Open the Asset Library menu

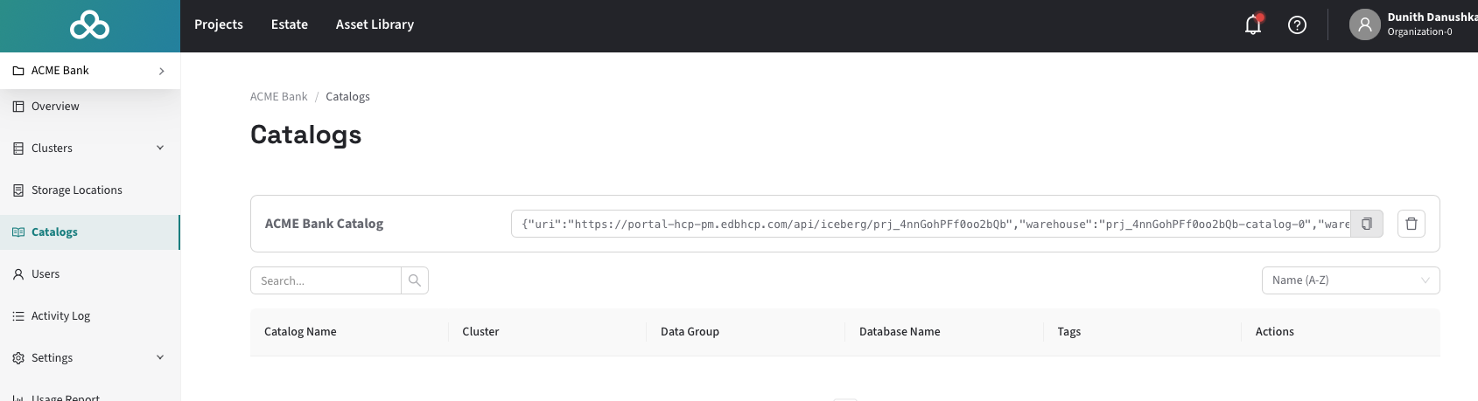375,24
